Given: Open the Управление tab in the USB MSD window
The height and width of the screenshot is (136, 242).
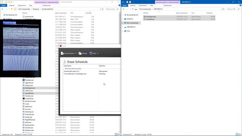Looking at the screenshot, I should 168,5.
